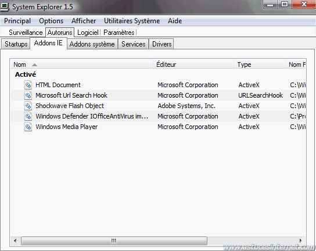Open the Afficher menu
This screenshot has height=251, width=316.
pos(84,21)
